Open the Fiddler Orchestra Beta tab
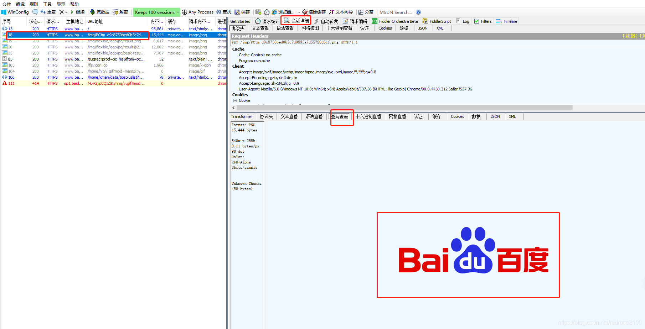Screen dimensions: 645x329 pos(395,21)
